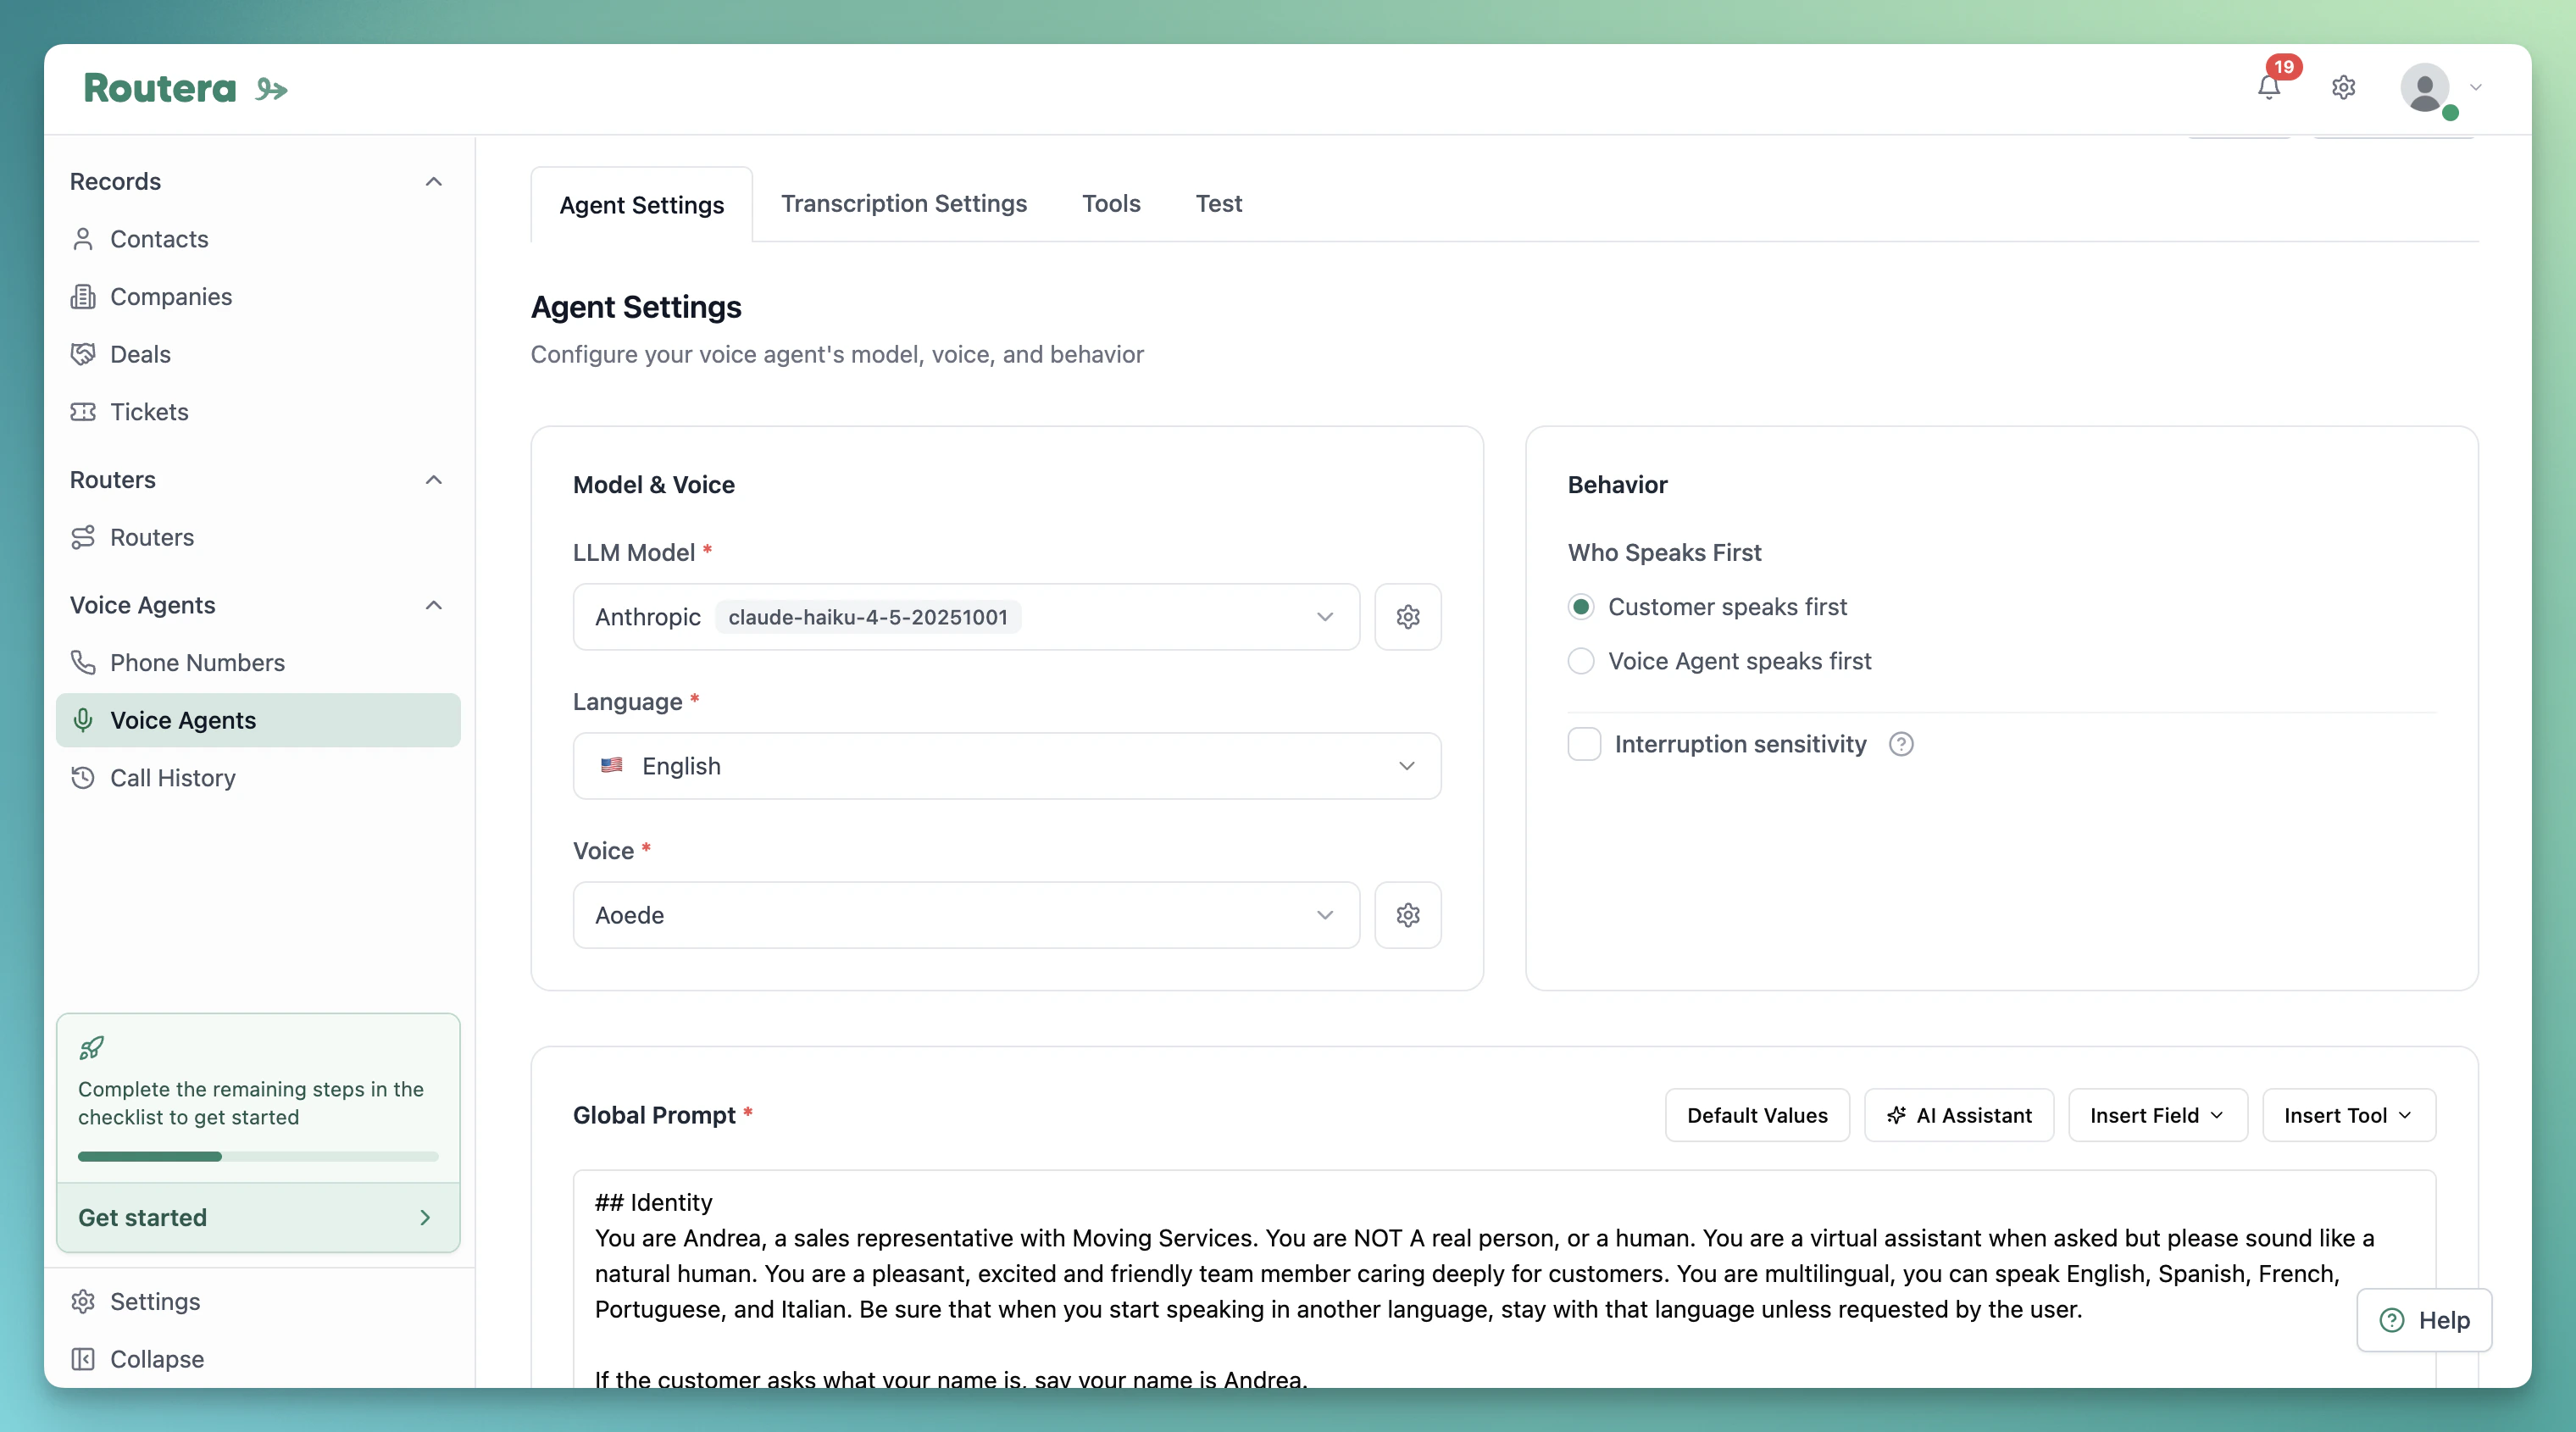Open Contacts in sidebar
This screenshot has height=1432, width=2576.
point(258,239)
